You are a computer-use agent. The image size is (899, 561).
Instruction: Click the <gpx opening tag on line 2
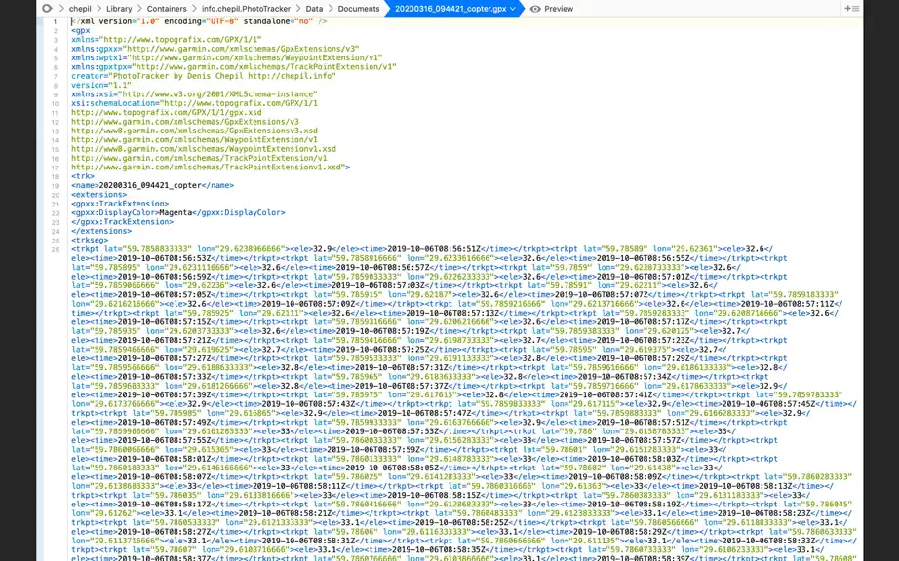(x=81, y=30)
